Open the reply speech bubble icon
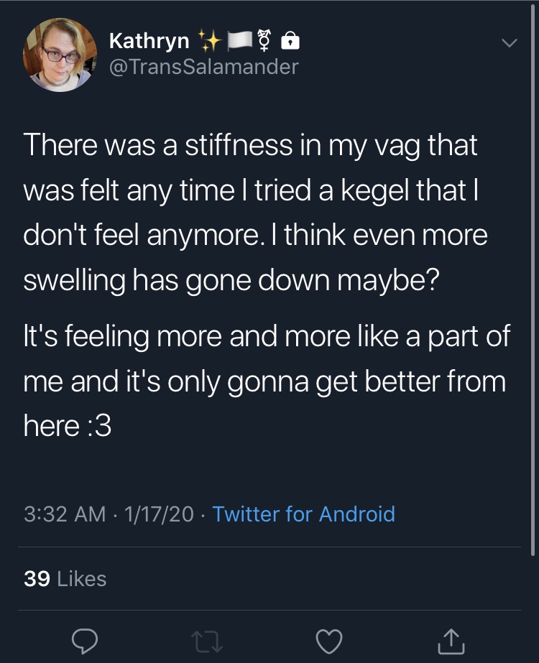The width and height of the screenshot is (539, 663). [x=85, y=641]
